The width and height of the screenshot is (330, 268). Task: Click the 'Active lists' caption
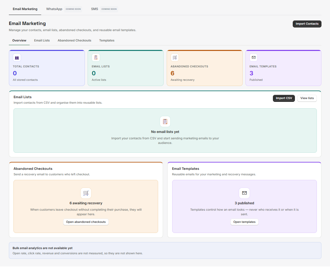pos(99,80)
